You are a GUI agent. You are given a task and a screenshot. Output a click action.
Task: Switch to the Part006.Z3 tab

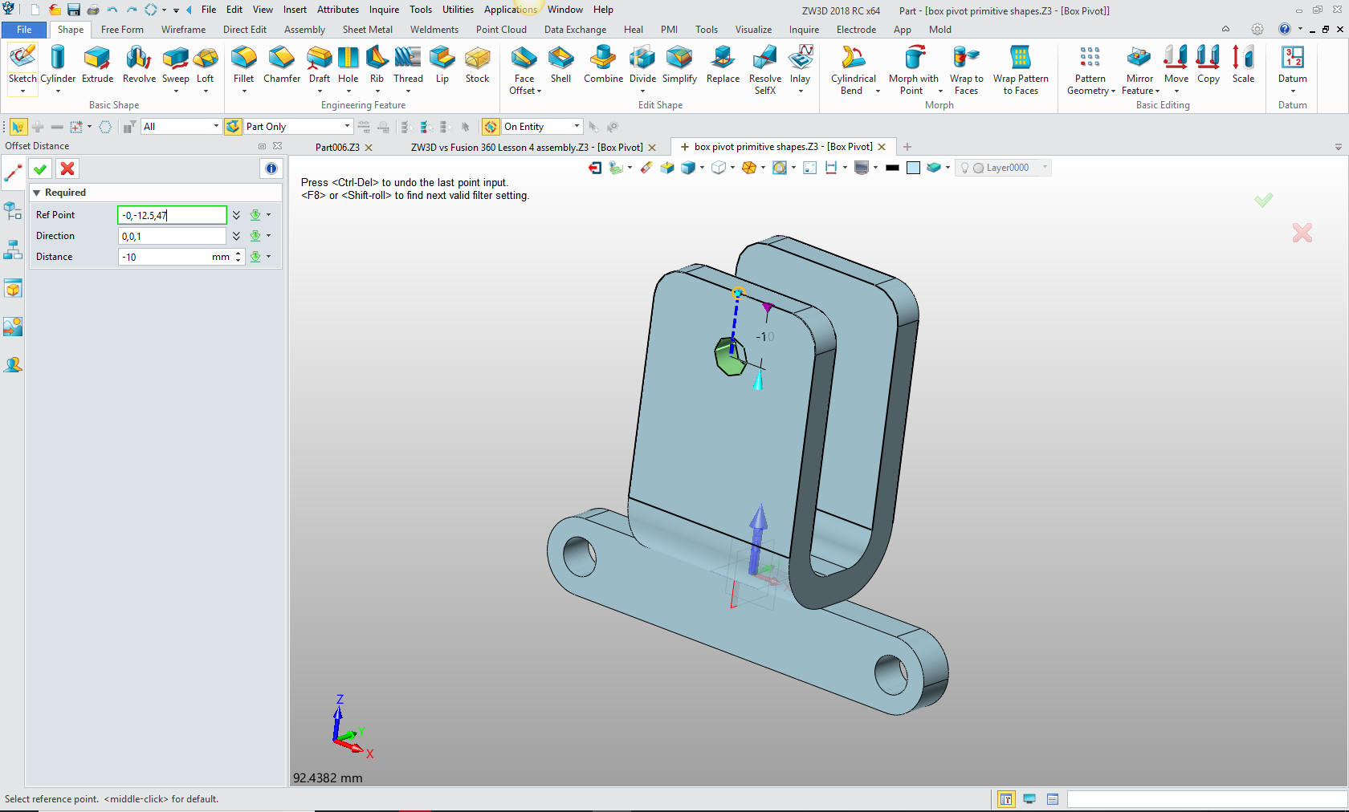point(337,148)
